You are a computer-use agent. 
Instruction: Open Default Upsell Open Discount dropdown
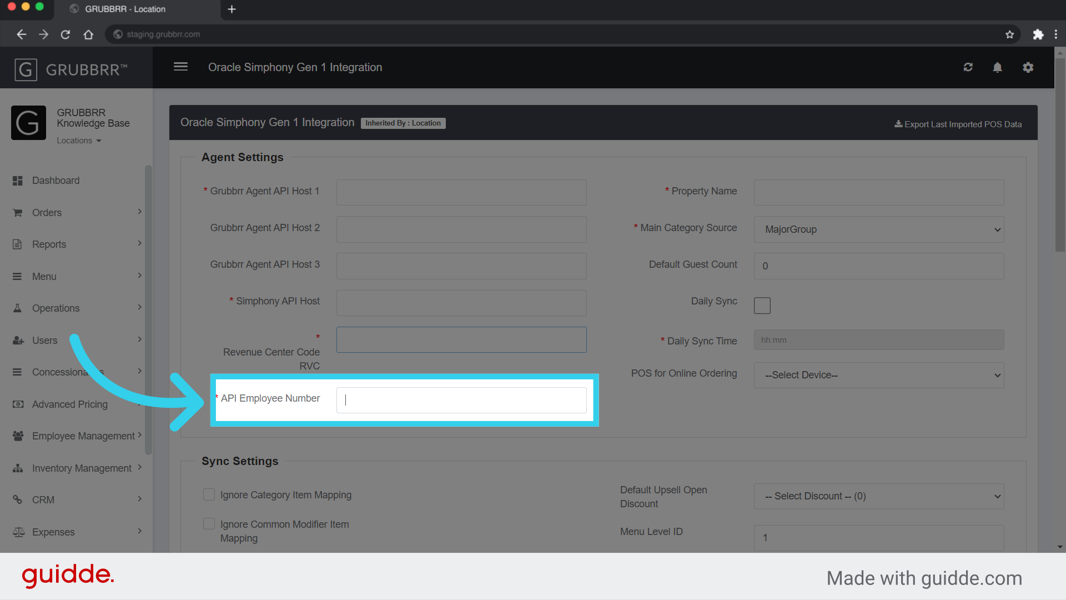879,497
